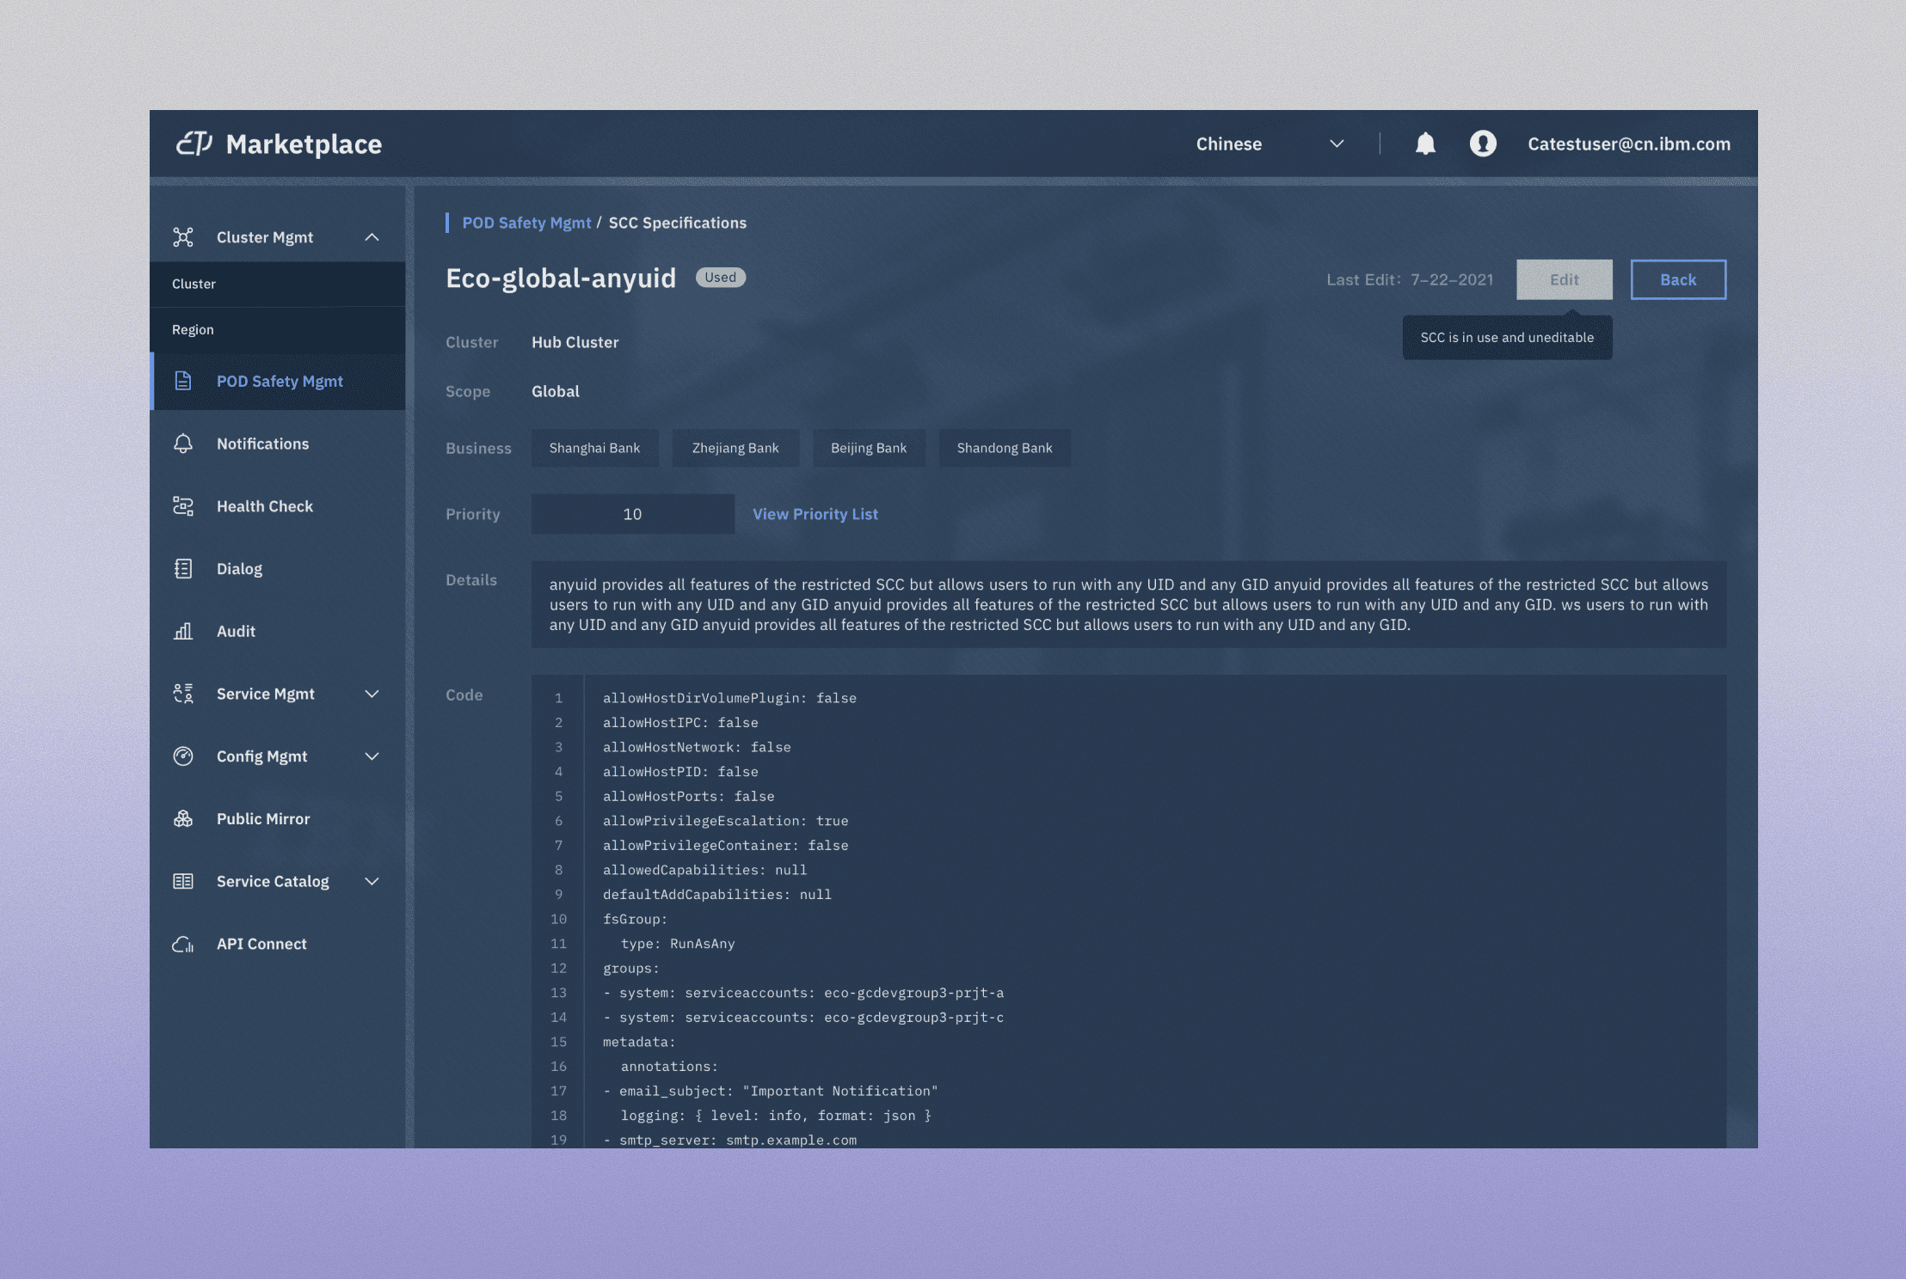Viewport: 1906px width, 1279px height.
Task: Collapse the Cluster Mgmt section
Action: (x=372, y=237)
